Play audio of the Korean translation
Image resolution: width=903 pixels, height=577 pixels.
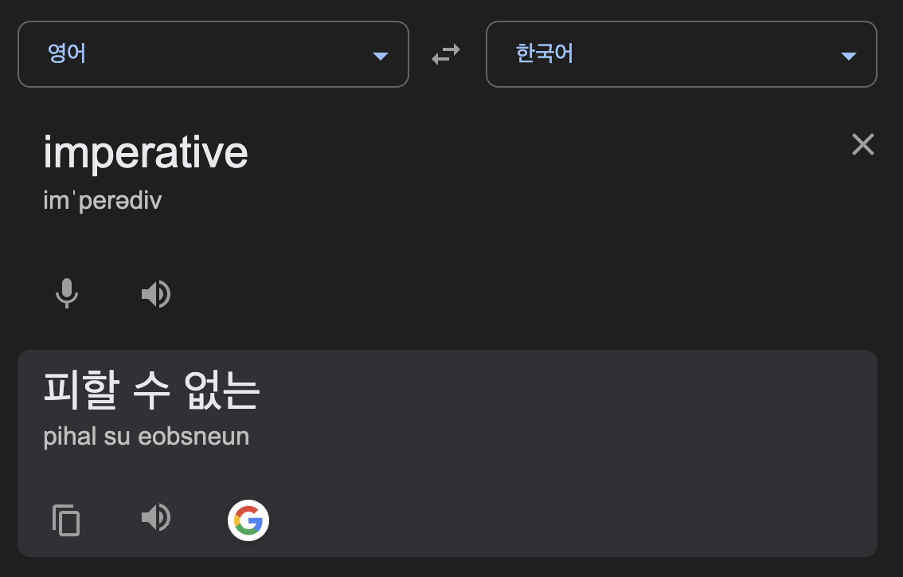click(156, 519)
